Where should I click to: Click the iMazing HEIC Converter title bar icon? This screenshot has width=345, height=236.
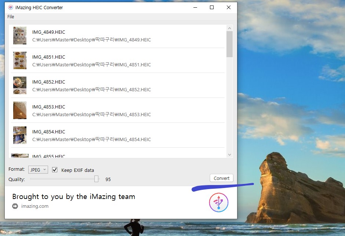click(x=10, y=7)
